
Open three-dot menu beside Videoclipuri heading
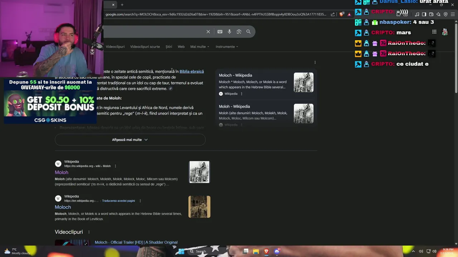pos(89,232)
